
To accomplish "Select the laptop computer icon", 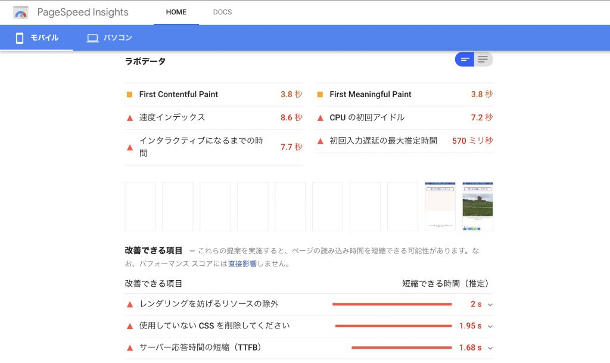I will [x=92, y=38].
